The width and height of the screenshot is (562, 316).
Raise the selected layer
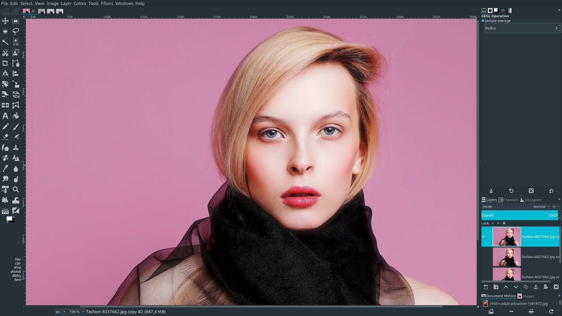click(506, 287)
